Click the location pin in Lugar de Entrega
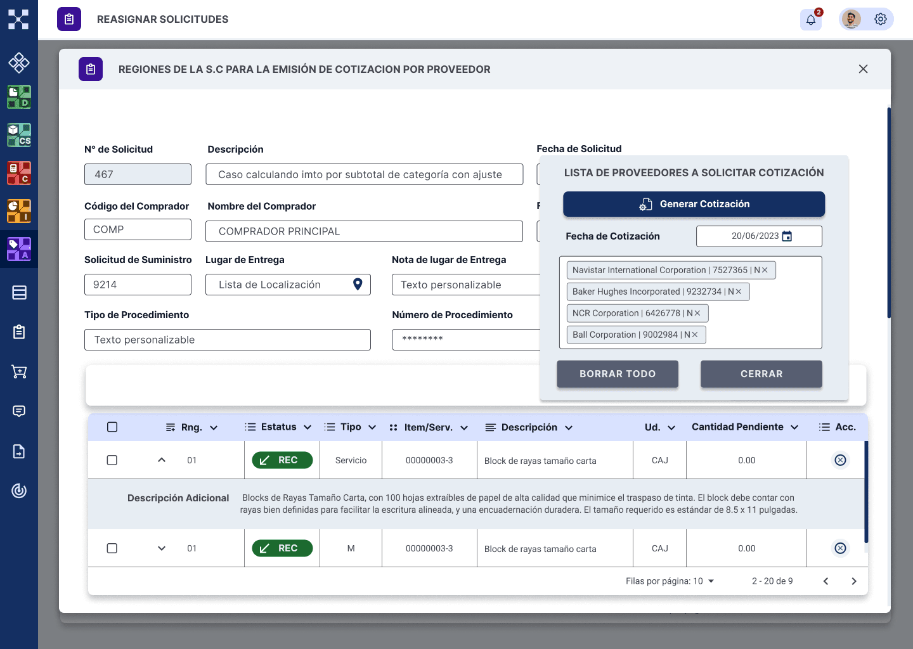The image size is (913, 649). coord(358,285)
